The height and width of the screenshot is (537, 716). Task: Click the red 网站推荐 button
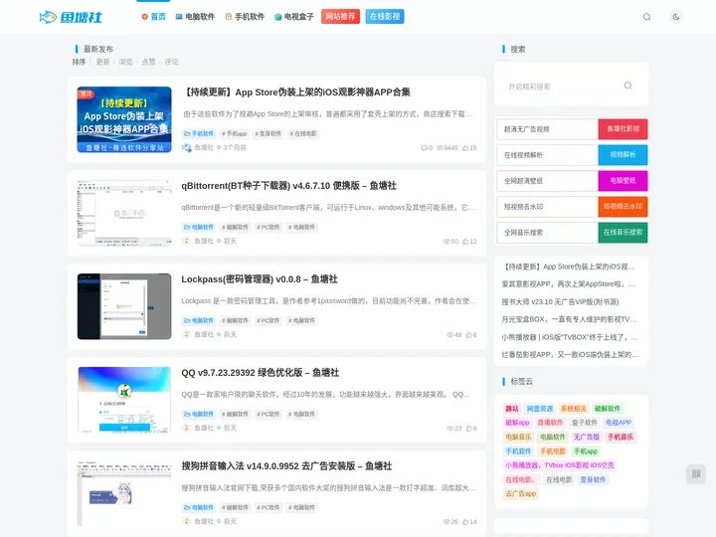click(340, 17)
